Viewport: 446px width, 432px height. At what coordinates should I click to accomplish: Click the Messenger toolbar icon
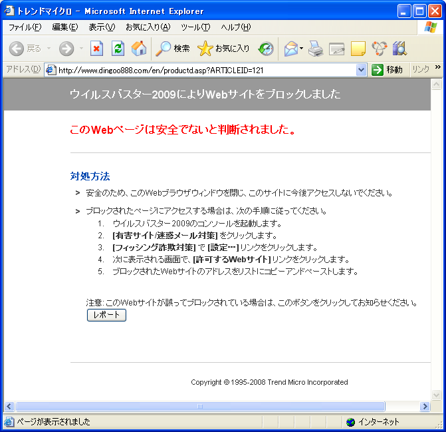380,49
